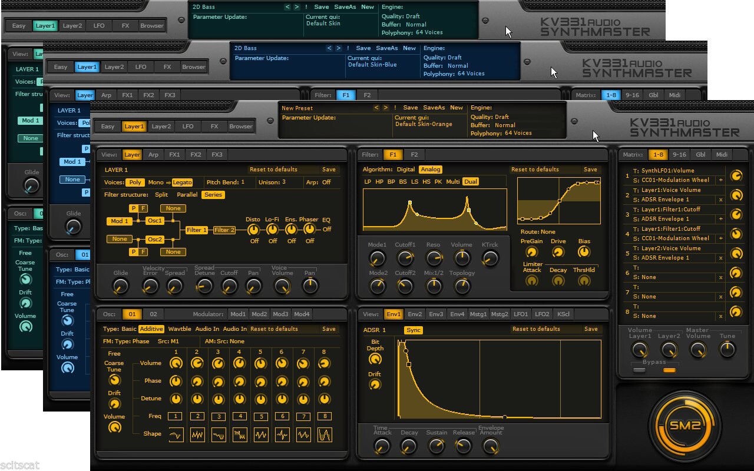Click the previous preset arrow beside New Preset
Viewport: 754px width, 471px height.
376,108
